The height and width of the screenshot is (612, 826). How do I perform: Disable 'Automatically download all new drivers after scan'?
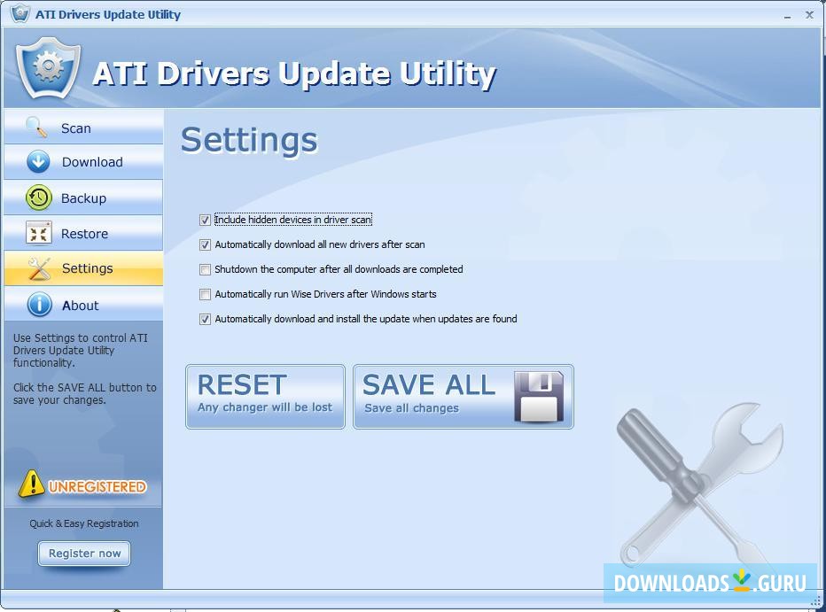[x=205, y=244]
